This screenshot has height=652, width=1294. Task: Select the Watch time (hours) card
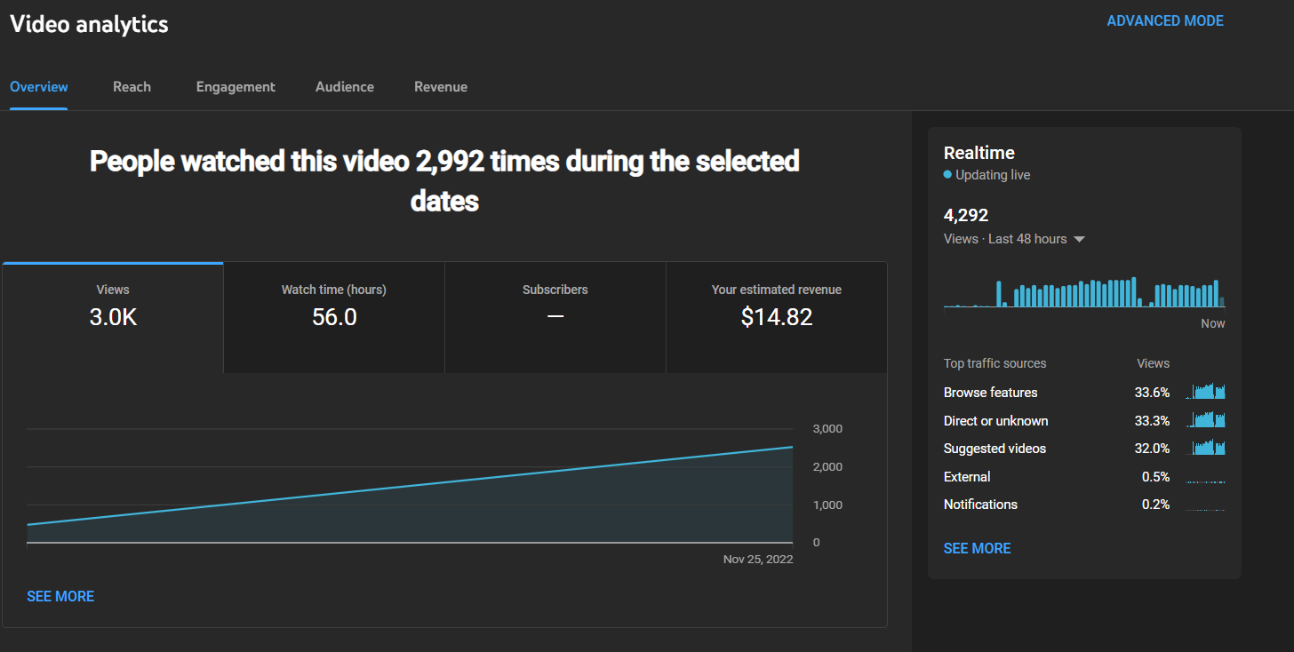(x=334, y=318)
